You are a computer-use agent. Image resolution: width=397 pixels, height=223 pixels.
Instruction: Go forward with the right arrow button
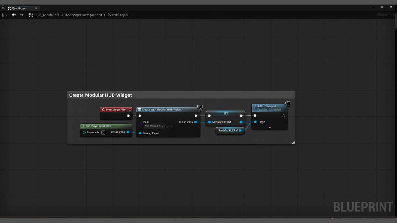click(21, 15)
